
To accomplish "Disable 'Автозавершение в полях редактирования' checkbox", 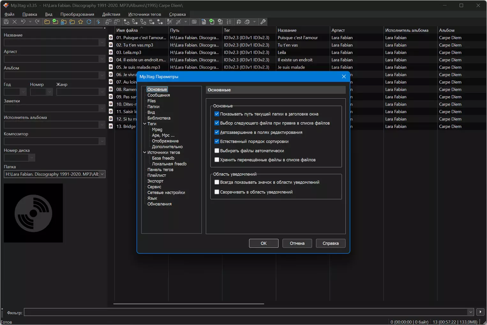I will pyautogui.click(x=217, y=132).
